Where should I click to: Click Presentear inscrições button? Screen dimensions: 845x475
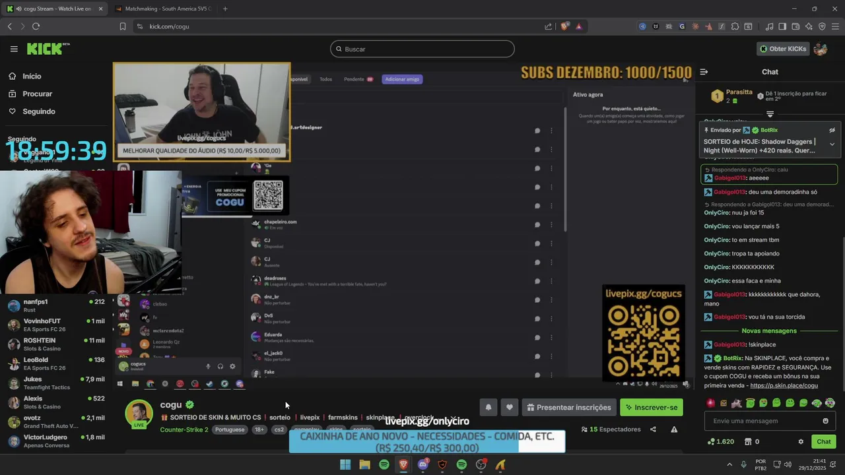coord(568,408)
